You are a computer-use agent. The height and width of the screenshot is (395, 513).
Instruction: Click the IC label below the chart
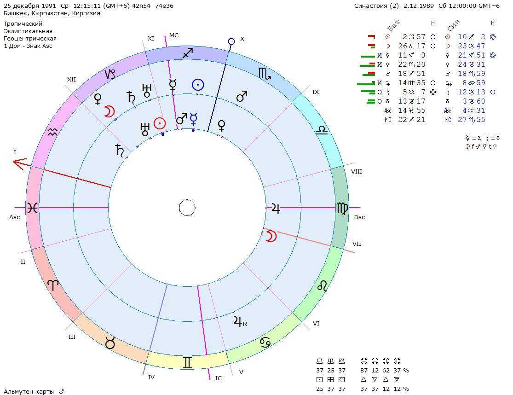point(219,378)
